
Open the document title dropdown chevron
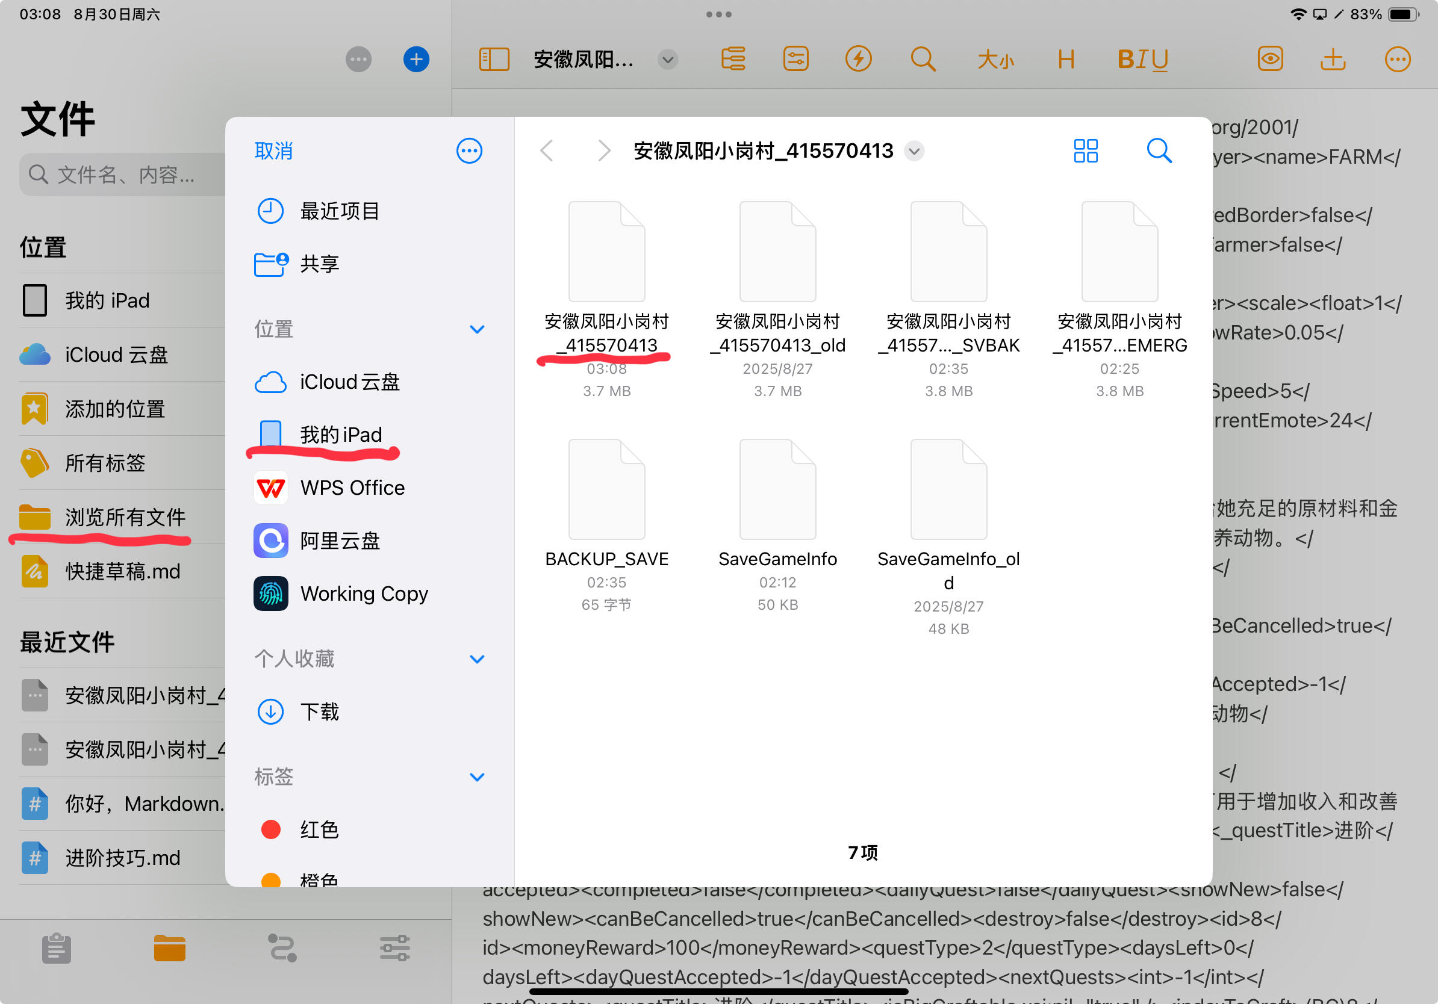pos(668,60)
